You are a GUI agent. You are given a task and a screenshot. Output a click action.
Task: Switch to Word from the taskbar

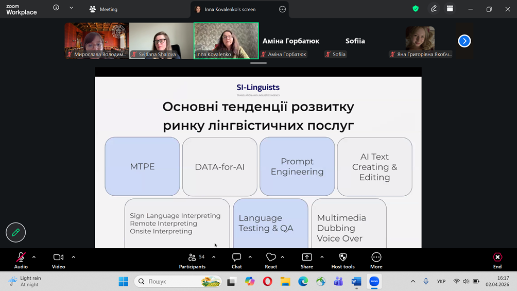(356, 281)
